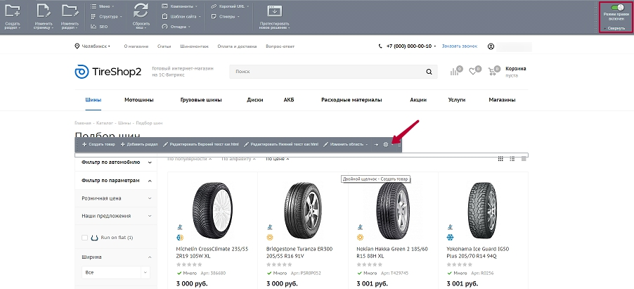This screenshot has height=289, width=634.
Task: Open Michelin CrossClimate tire thumbnail
Action: click(x=212, y=210)
